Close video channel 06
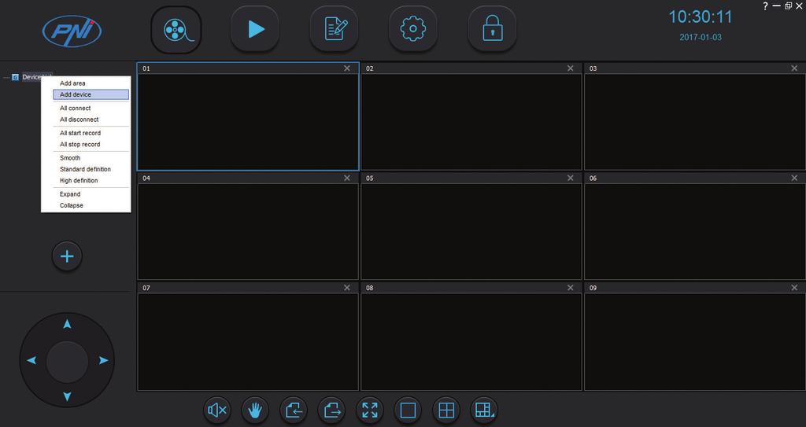806x427 pixels. [x=794, y=178]
